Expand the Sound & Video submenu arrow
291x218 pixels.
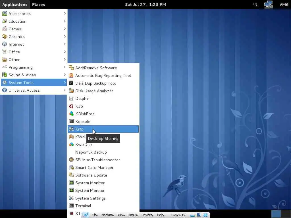coord(65,75)
